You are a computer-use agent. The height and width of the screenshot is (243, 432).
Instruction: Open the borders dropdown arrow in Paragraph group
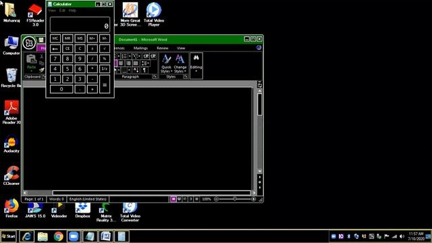tap(129, 70)
